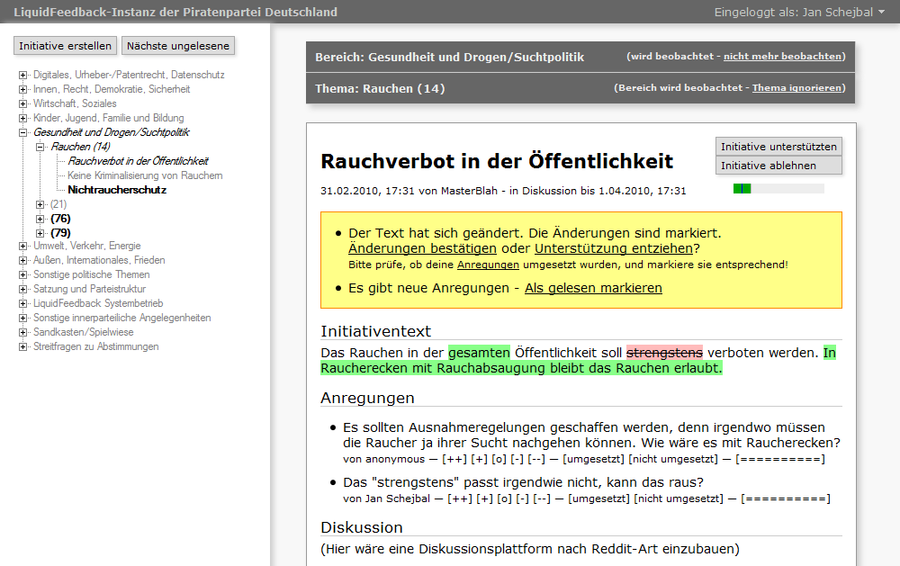
Task: Click the Als gelesen markieren link
Action: (x=593, y=288)
